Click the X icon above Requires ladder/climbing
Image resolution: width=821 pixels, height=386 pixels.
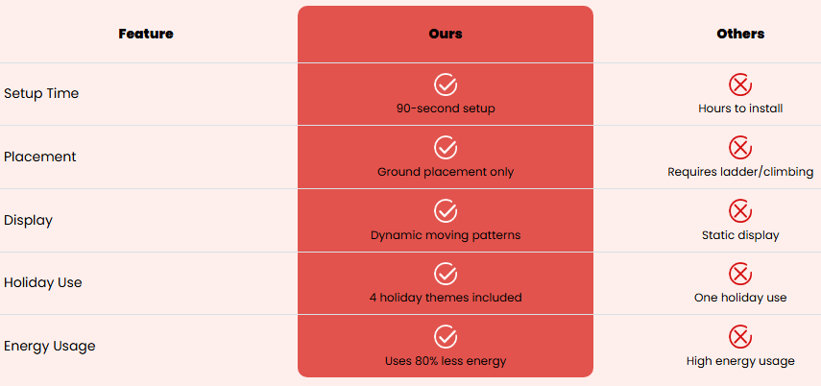pos(740,148)
